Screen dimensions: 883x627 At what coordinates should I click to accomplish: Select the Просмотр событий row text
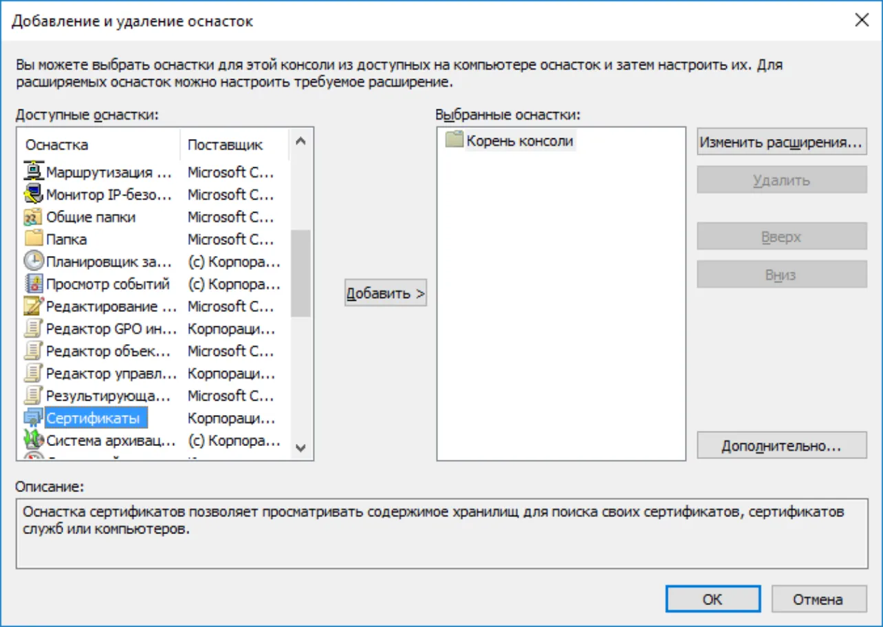coord(108,284)
